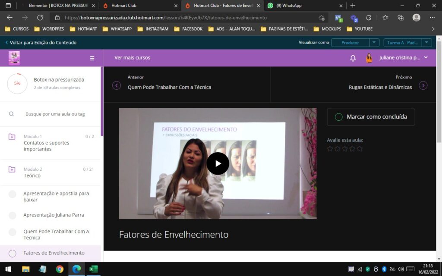
Task: Check completion circle for Apresentação Juliana Parra
Action: click(x=13, y=215)
